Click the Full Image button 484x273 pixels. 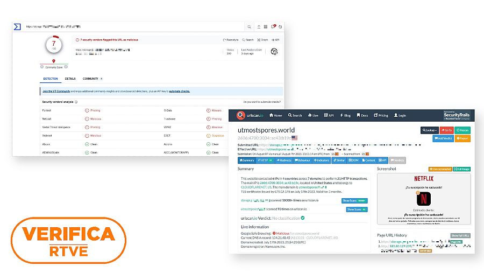[462, 169]
